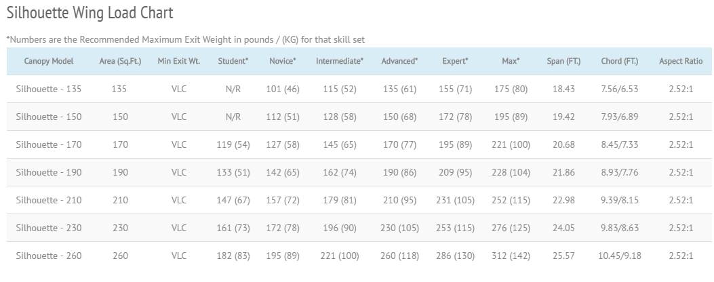Click the Advanced* column header
Screen dimensions: 714x282
click(399, 61)
